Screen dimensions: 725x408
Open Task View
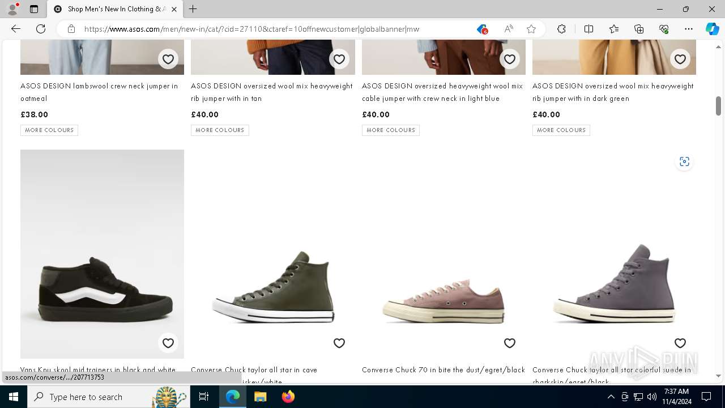(204, 397)
